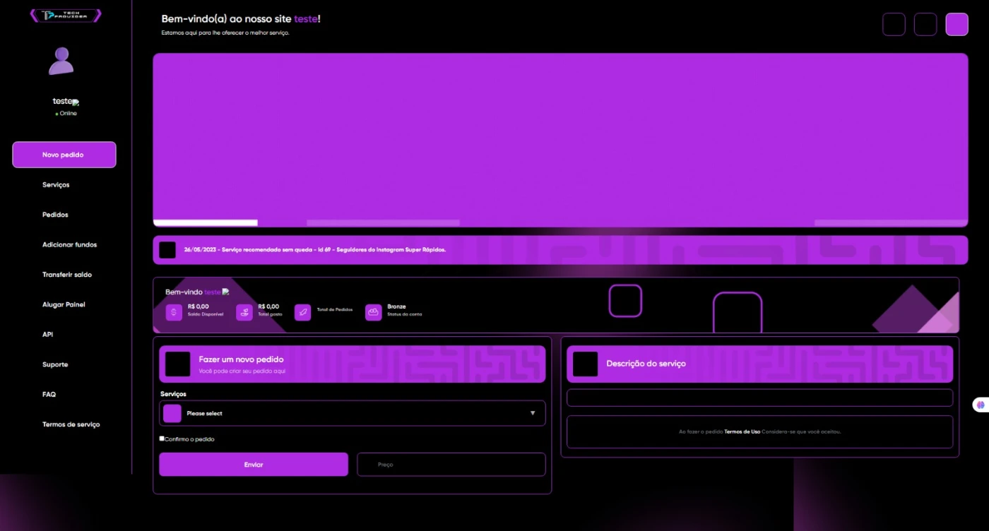Click the Total de Pedidos icon
989x531 pixels.
(x=302, y=313)
